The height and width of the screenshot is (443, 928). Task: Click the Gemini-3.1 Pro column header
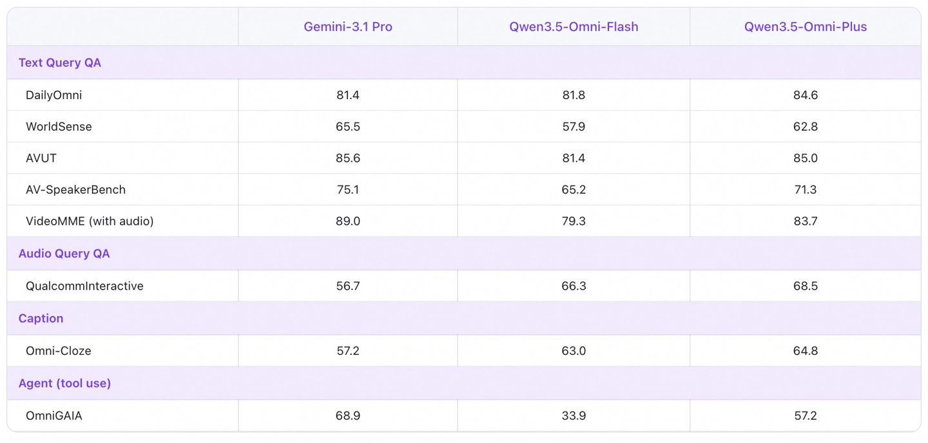click(348, 27)
